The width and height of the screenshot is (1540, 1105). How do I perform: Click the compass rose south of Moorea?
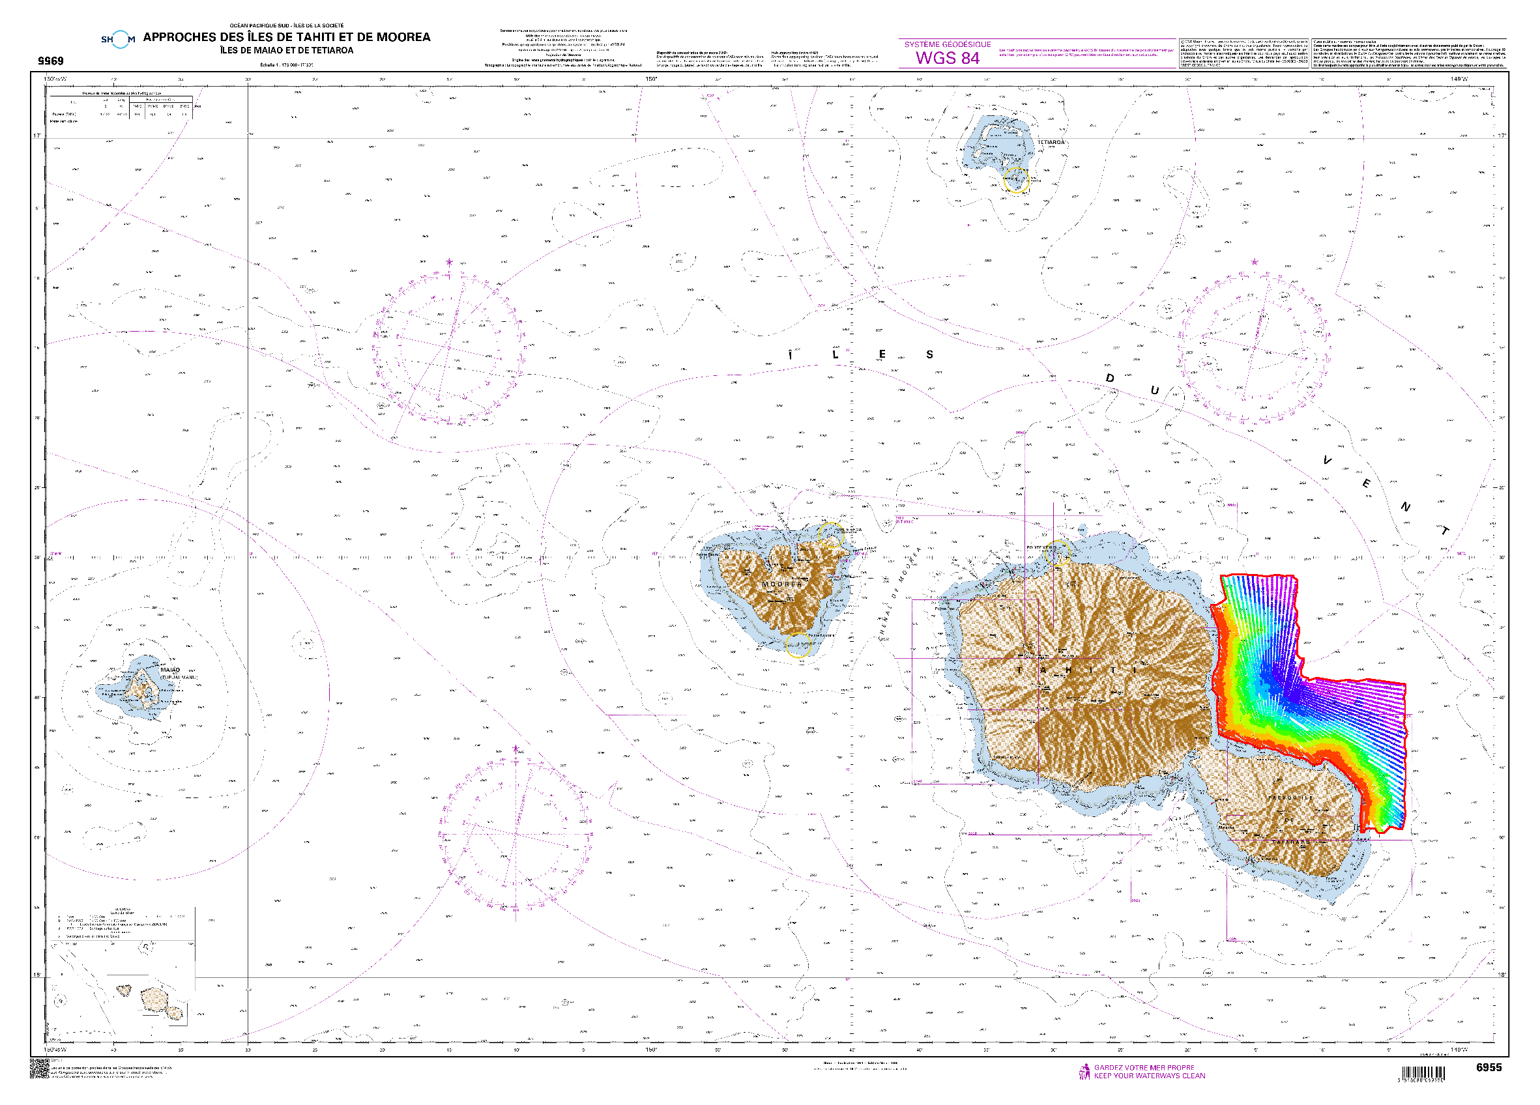tap(516, 834)
